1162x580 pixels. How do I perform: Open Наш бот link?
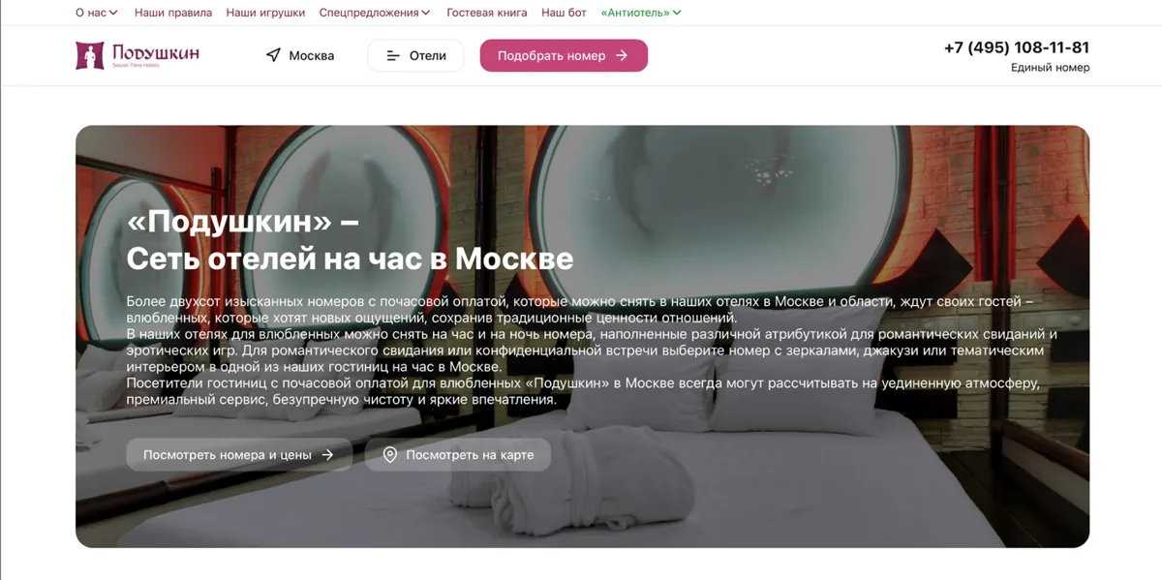click(x=564, y=13)
